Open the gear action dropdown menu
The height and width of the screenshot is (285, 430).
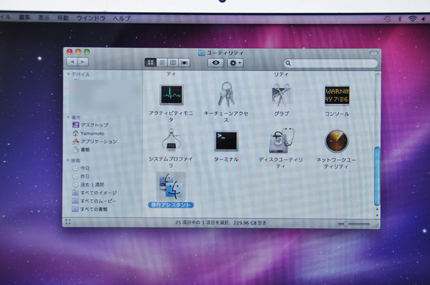[235, 62]
